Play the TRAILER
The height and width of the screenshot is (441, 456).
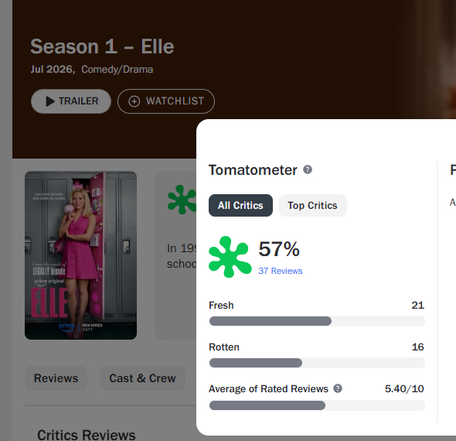[71, 101]
